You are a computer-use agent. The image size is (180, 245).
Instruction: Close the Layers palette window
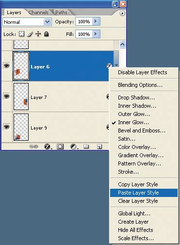click(123, 4)
